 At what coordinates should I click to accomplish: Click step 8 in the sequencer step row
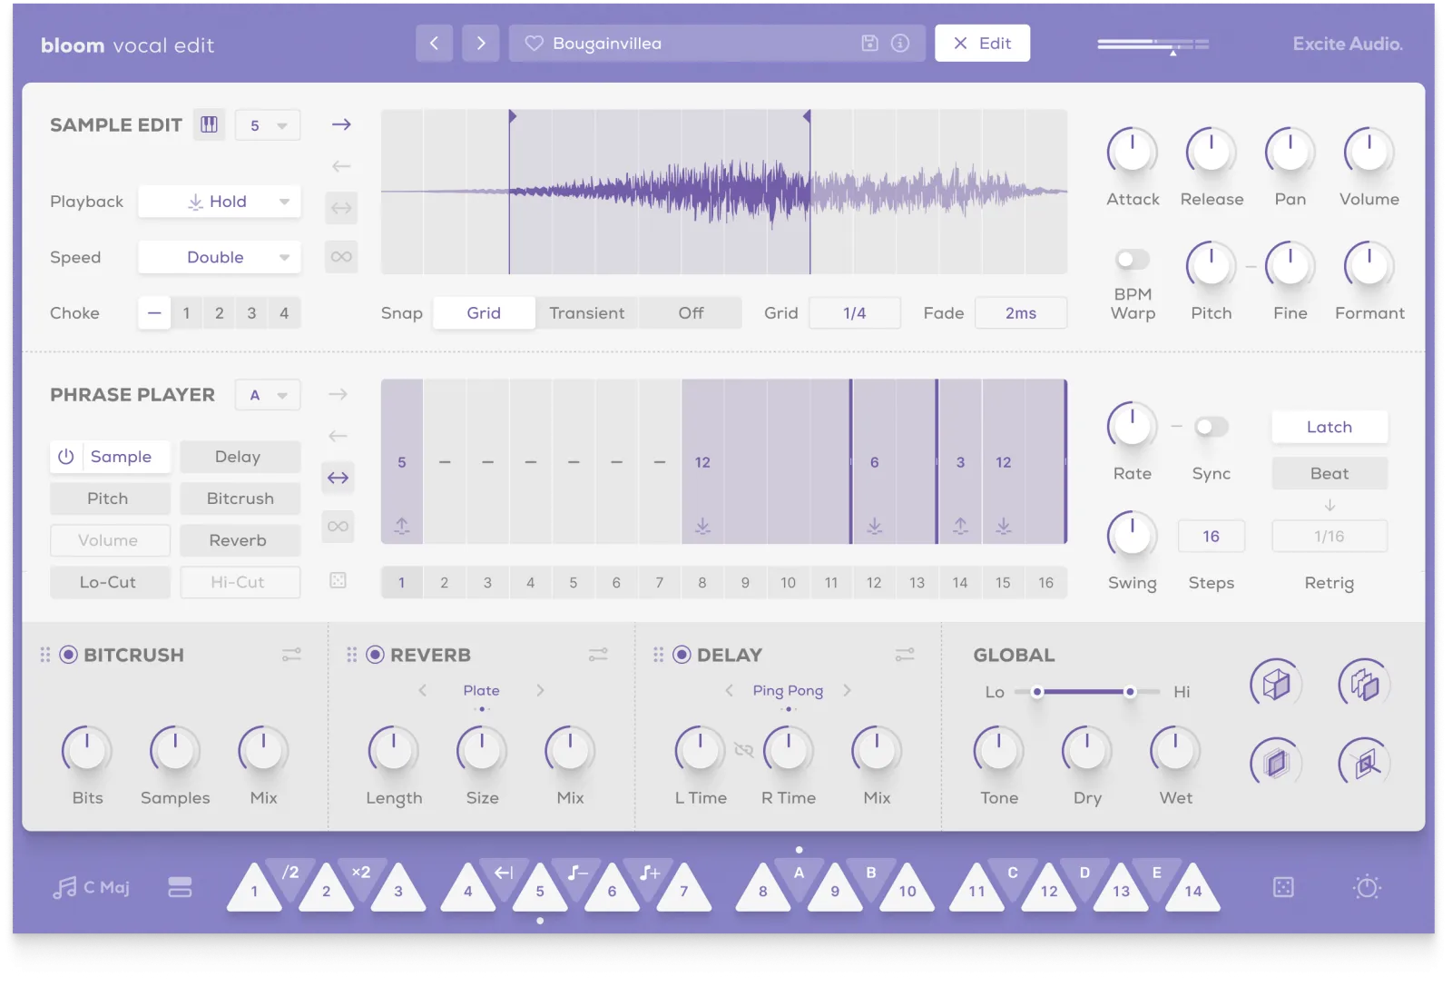701,583
